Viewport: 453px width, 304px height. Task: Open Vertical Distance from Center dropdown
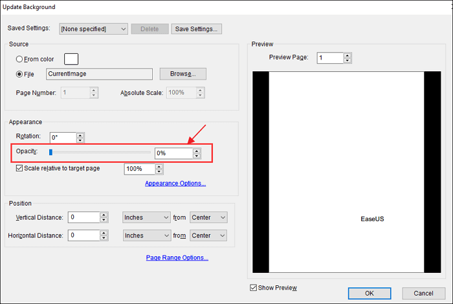pos(208,217)
